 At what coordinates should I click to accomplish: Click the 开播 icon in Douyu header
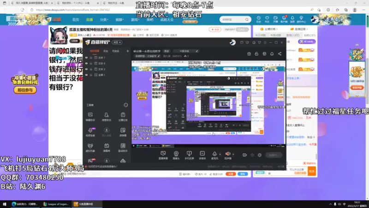coord(275,19)
